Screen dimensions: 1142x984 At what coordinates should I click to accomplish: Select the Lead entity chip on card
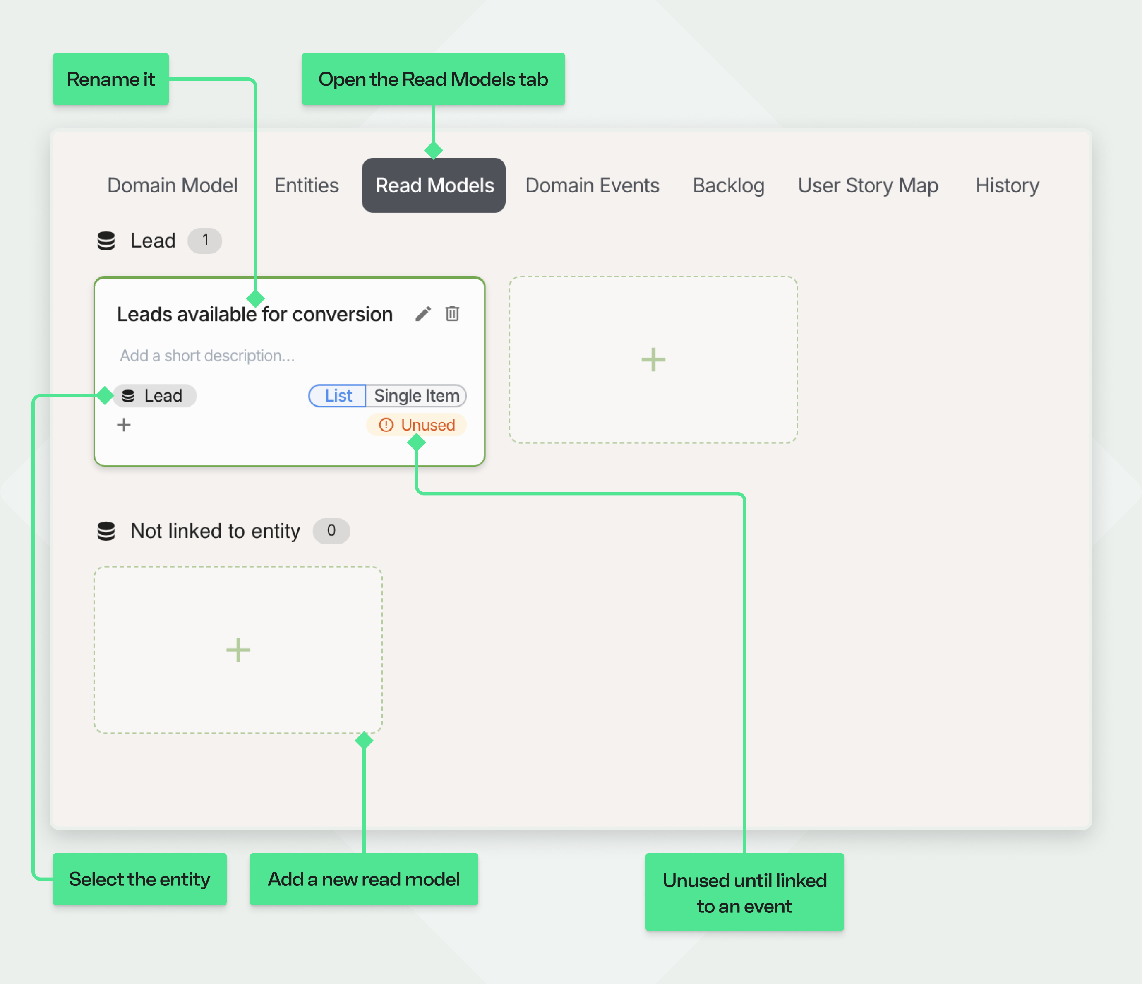(155, 395)
